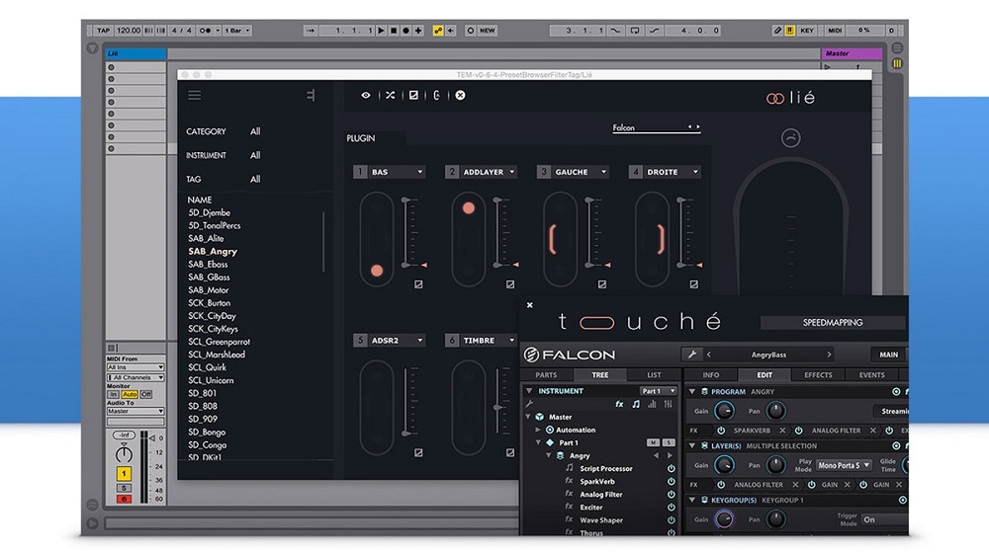Switch to the INFO tab

pyautogui.click(x=711, y=375)
